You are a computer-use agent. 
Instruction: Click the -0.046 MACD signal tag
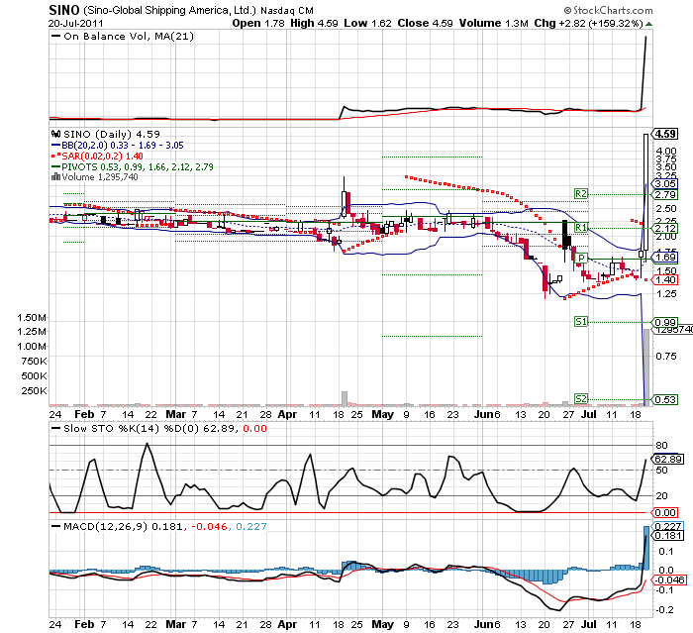[x=669, y=580]
